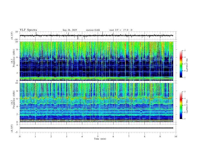Click the ch.1 spectrogram panel
Screen dimensions: 198x153
96,61
